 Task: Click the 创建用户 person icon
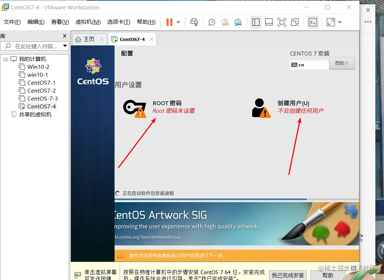[261, 108]
